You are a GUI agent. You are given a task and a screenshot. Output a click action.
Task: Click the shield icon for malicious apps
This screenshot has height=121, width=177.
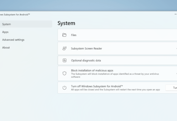[x=64, y=73]
